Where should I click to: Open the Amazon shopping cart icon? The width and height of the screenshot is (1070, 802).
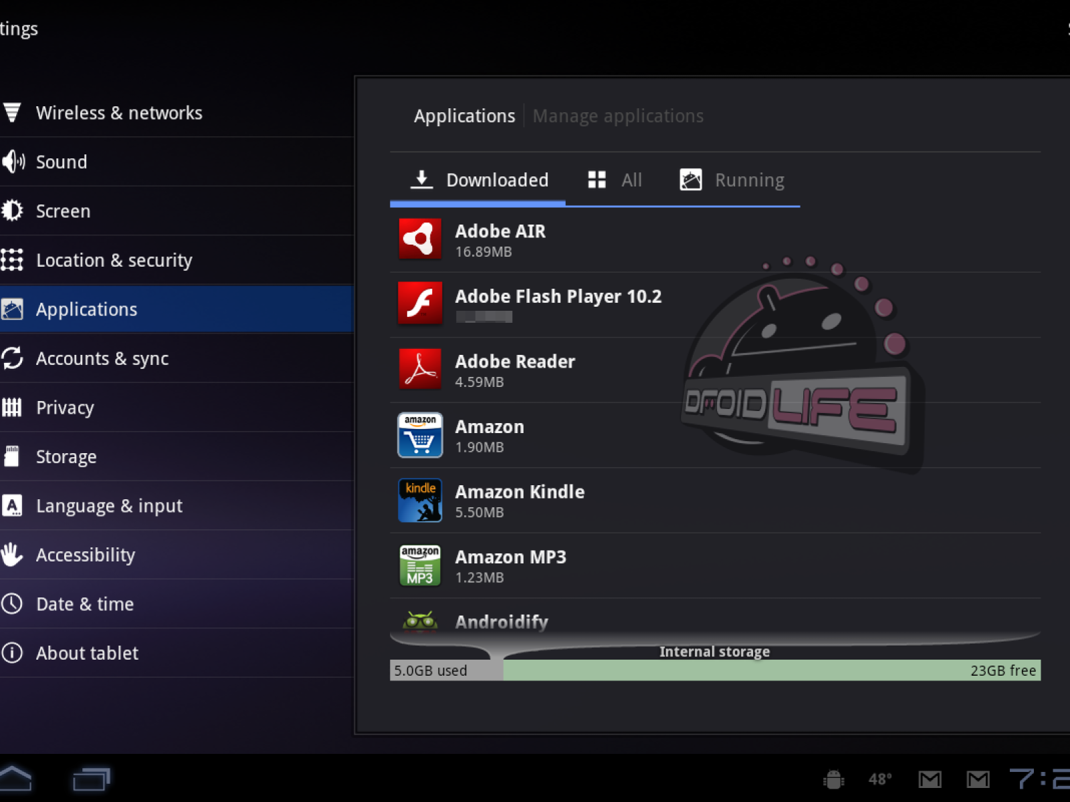420,434
